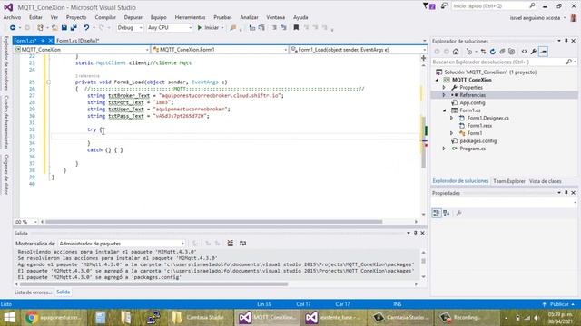Screen dimensions: 581x326
Task: Pin the Salida panel with the pushpin icon
Action: pos(416,234)
